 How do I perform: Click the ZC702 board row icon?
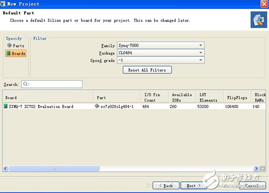(6, 107)
